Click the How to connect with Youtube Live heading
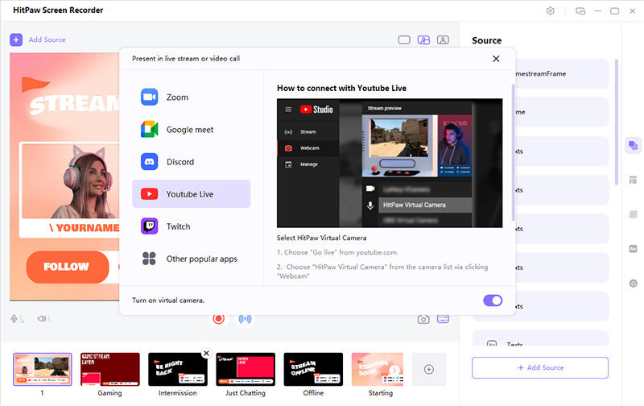The width and height of the screenshot is (644, 406). (x=341, y=89)
